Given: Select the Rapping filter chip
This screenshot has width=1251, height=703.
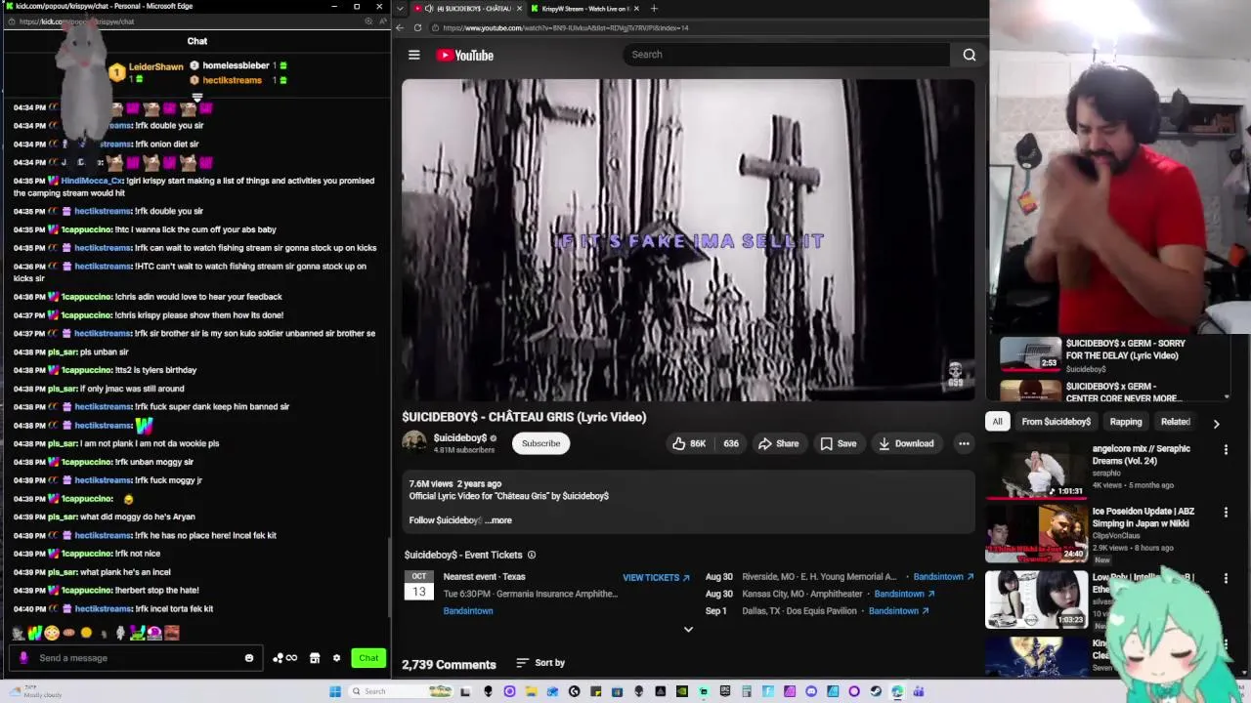Looking at the screenshot, I should click(1126, 422).
